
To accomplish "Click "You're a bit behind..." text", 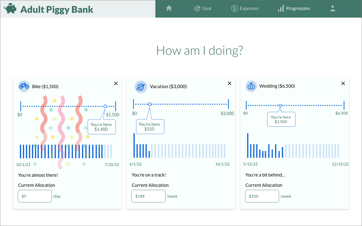I will coord(265,175).
